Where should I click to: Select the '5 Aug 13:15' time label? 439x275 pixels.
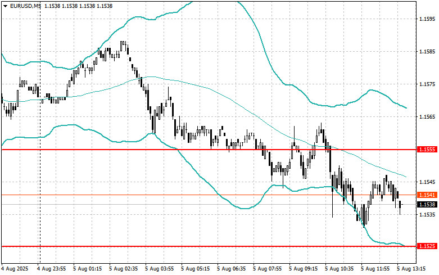pos(411,269)
